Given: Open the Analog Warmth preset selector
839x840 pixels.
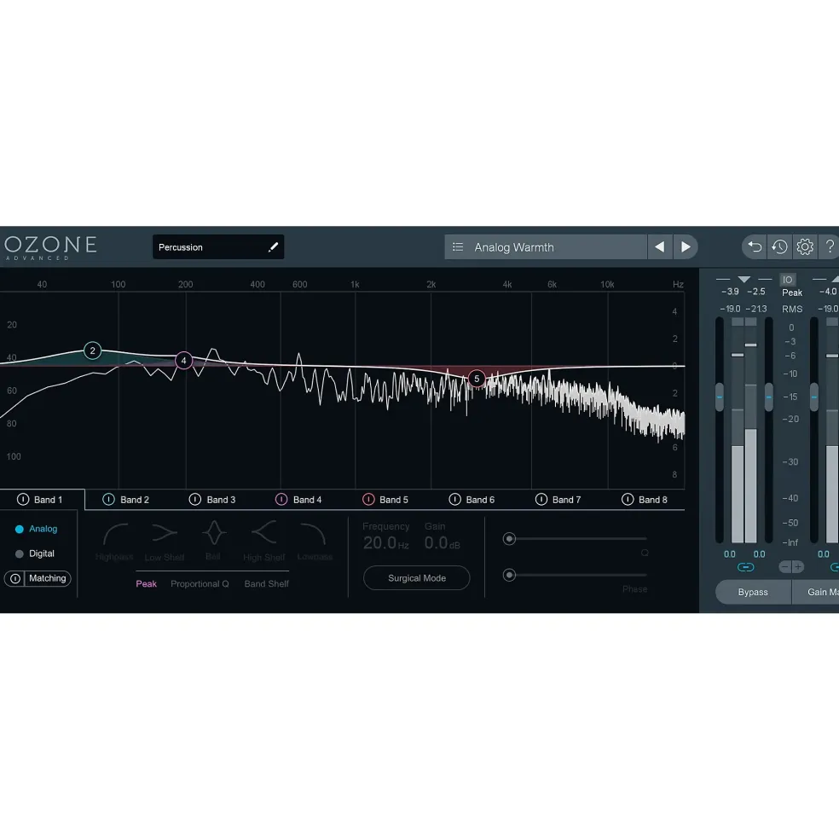Looking at the screenshot, I should (x=546, y=247).
